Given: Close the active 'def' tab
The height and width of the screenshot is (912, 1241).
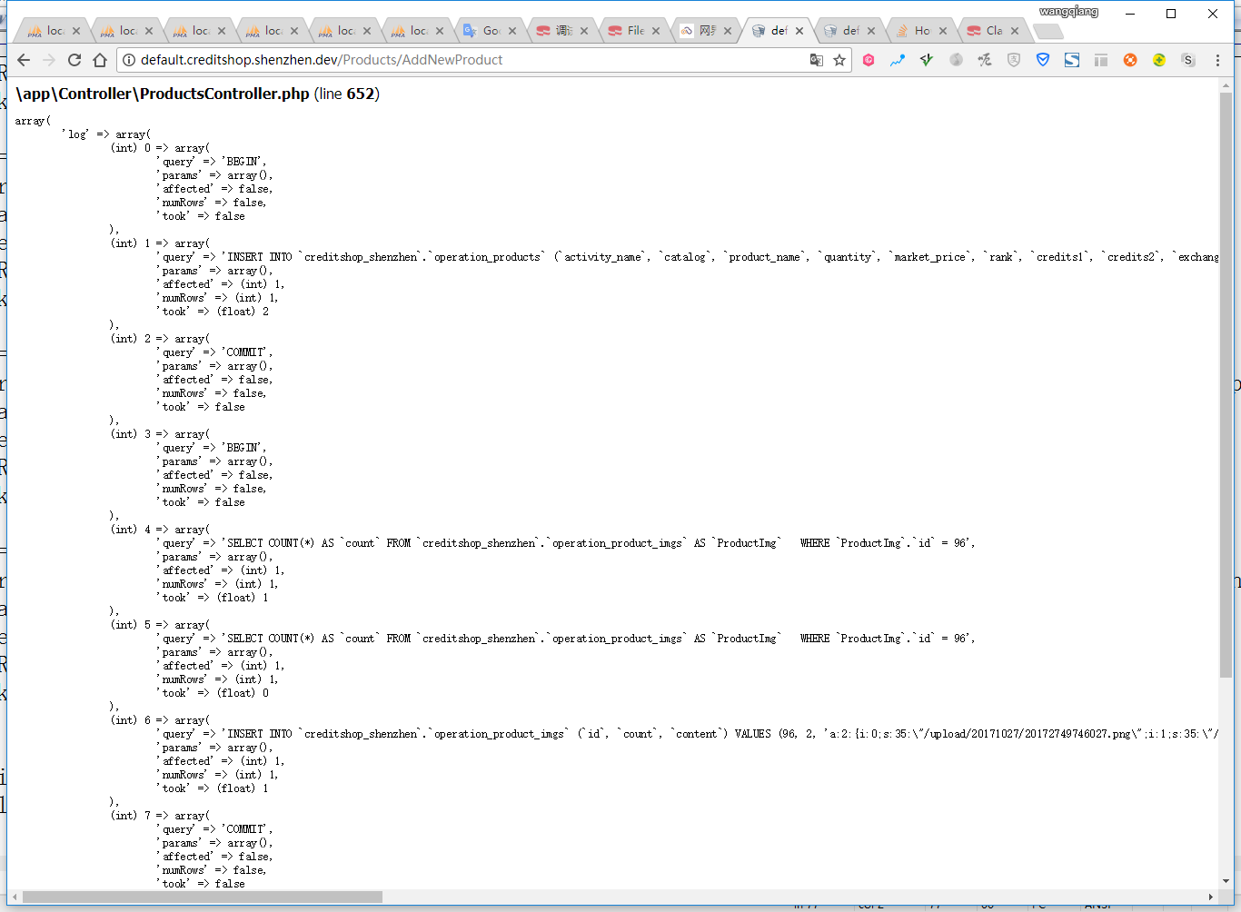Looking at the screenshot, I should point(799,31).
